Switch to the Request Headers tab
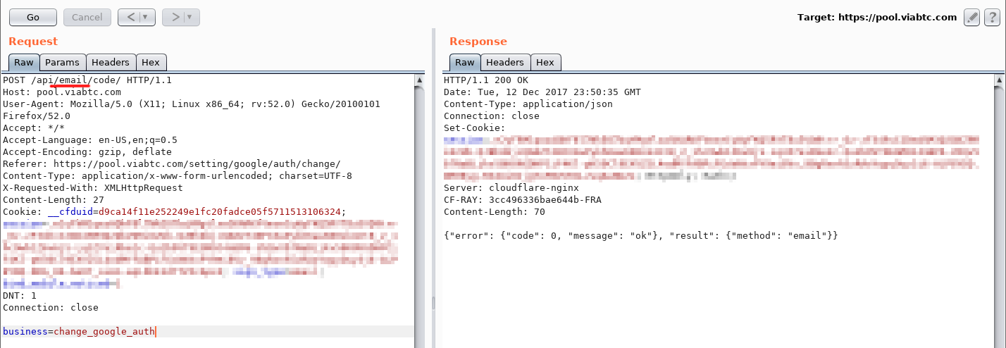 point(111,63)
